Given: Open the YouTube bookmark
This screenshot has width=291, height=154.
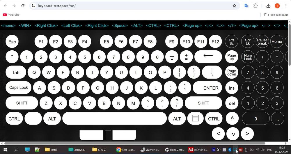Looking at the screenshot, I should click(11, 15).
